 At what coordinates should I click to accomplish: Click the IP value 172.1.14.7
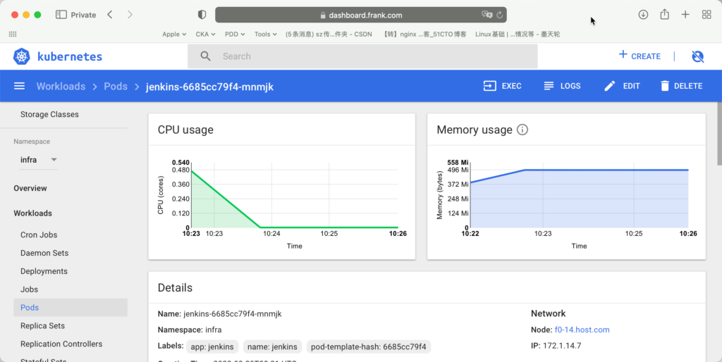pyautogui.click(x=562, y=345)
